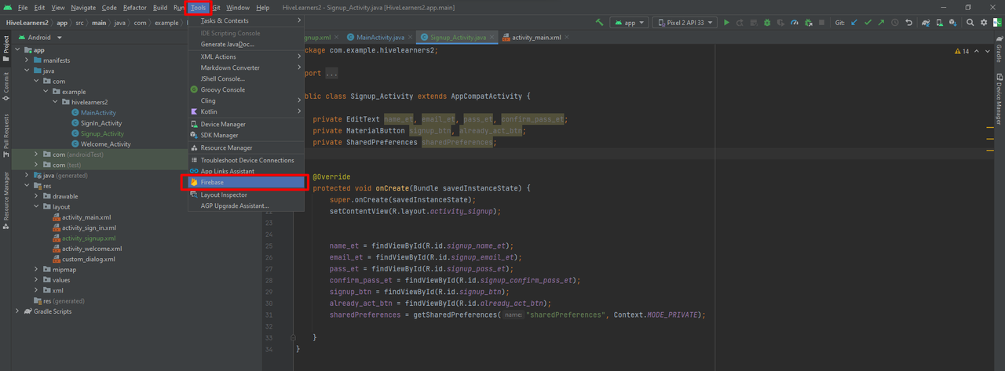Open IDE settings gear icon
Viewport: 1005px width, 371px height.
pyautogui.click(x=984, y=23)
